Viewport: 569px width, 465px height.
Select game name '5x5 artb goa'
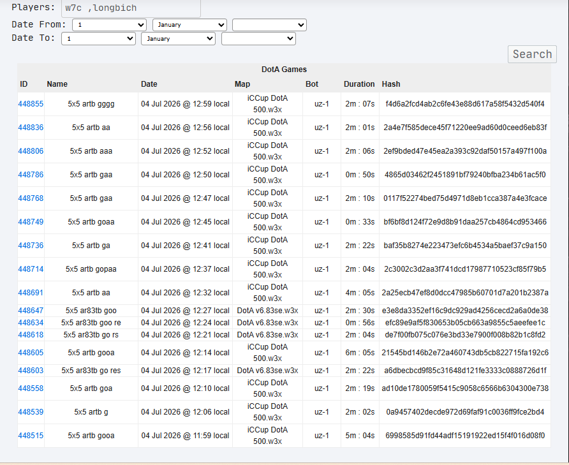(x=91, y=388)
